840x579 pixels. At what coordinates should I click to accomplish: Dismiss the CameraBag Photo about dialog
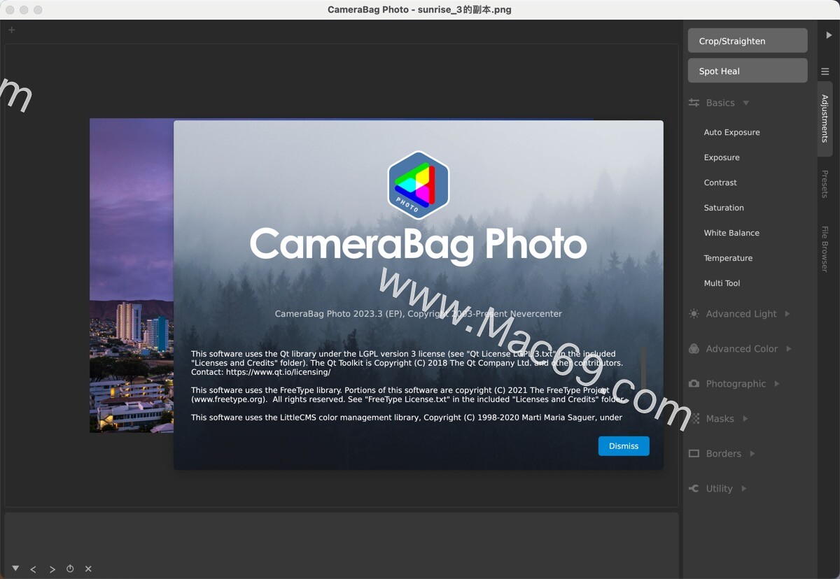[x=624, y=445]
